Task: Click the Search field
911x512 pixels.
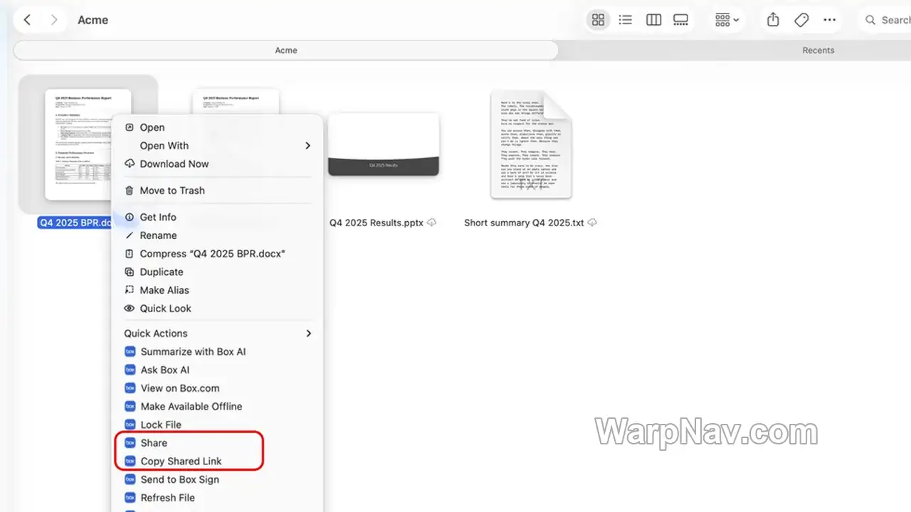Action: click(x=885, y=20)
